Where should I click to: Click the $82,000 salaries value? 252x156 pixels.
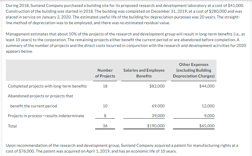(157, 86)
